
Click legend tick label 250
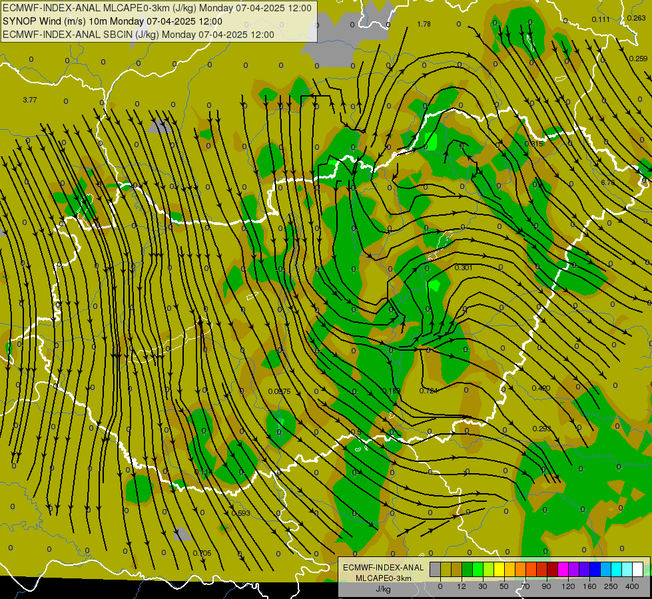click(611, 586)
